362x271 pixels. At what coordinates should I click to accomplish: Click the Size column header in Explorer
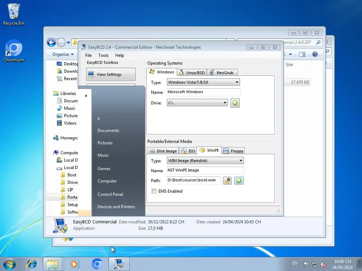click(x=289, y=65)
